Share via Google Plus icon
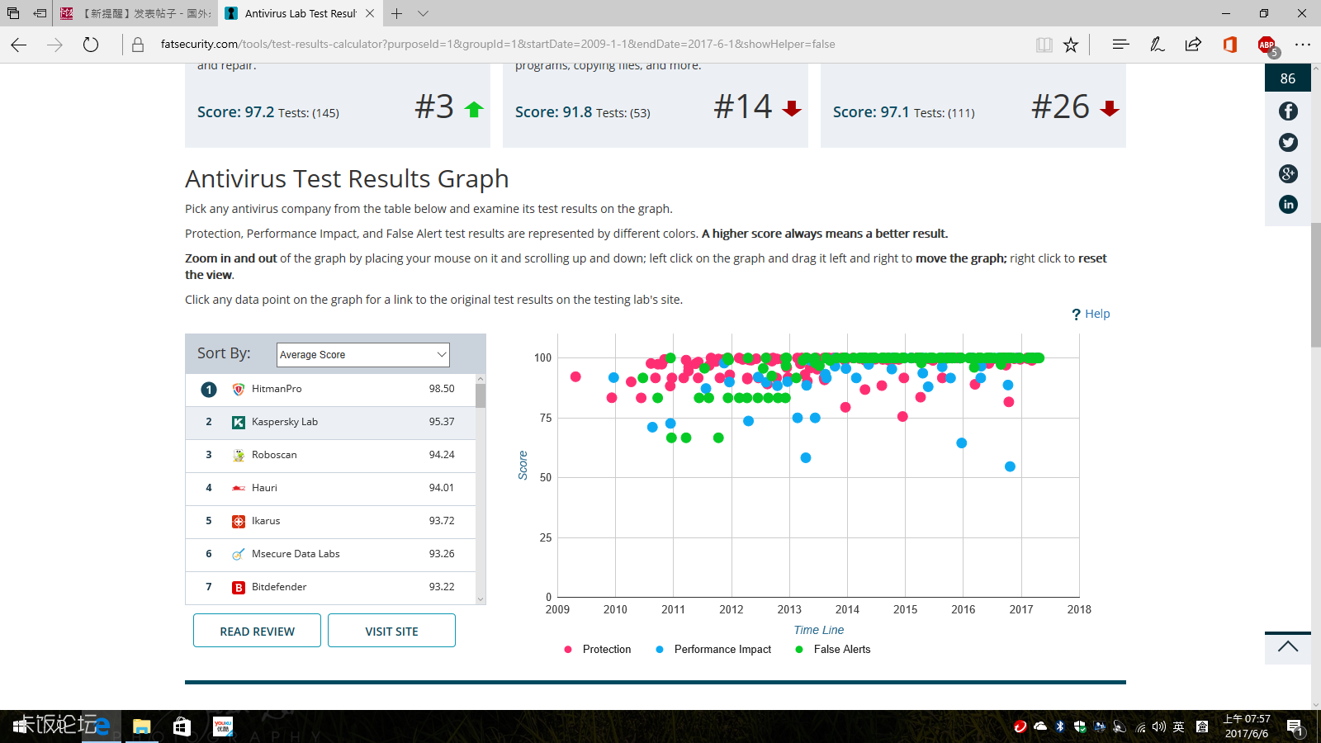This screenshot has width=1321, height=743. tap(1288, 174)
